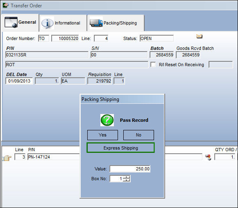Click the blue truck Packing/Shipping icon
The width and height of the screenshot is (238, 208).
tap(96, 23)
